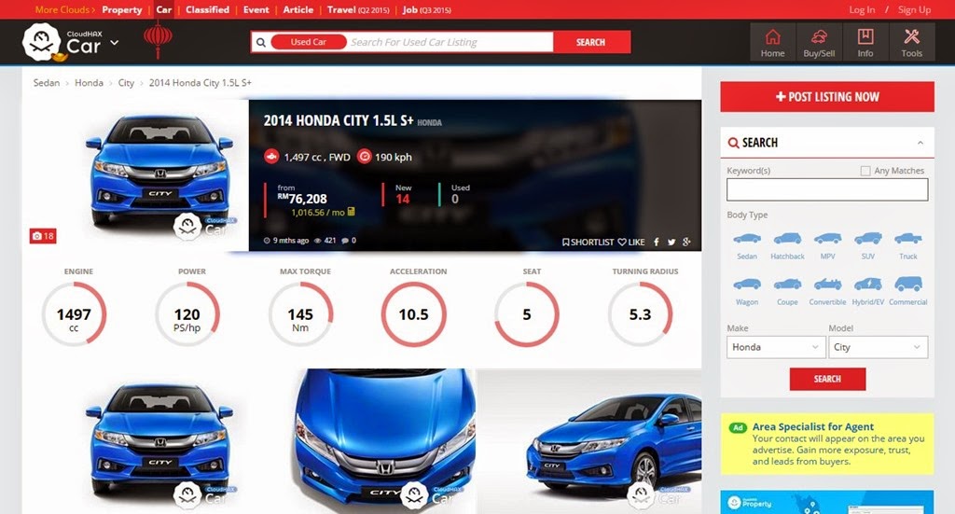Click SEARCH button in sidebar panel

827,379
